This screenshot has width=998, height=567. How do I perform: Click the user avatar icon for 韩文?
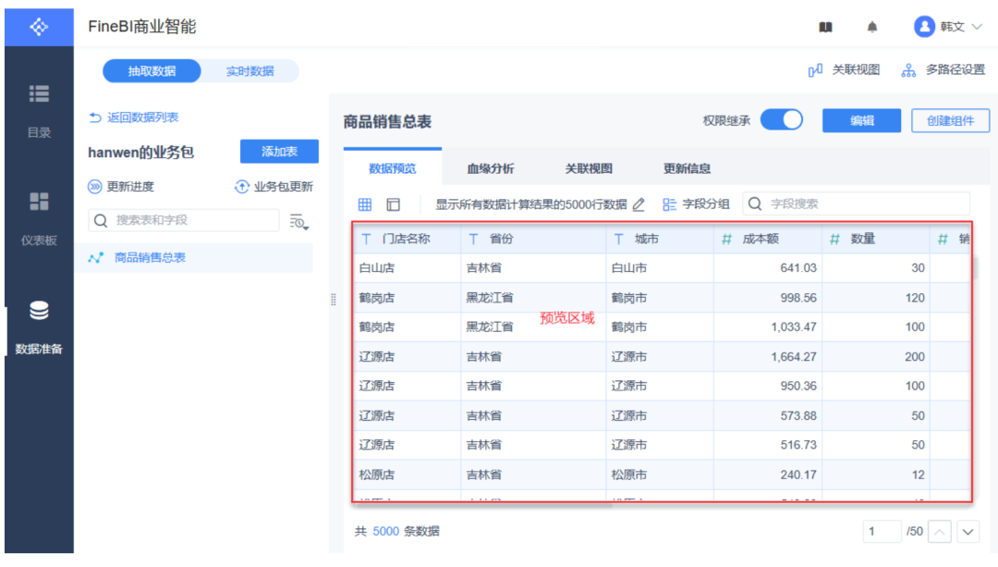click(x=924, y=27)
